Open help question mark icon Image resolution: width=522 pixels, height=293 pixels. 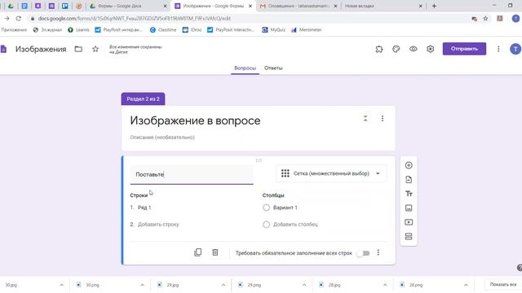(x=520, y=268)
